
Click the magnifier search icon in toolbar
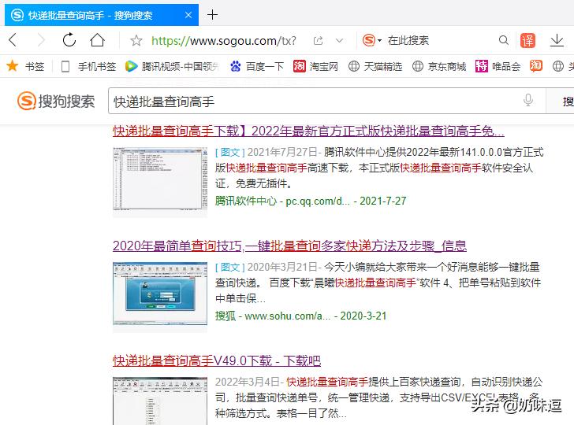pyautogui.click(x=504, y=40)
